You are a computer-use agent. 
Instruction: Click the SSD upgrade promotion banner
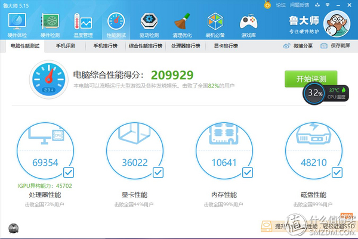coord(308,226)
